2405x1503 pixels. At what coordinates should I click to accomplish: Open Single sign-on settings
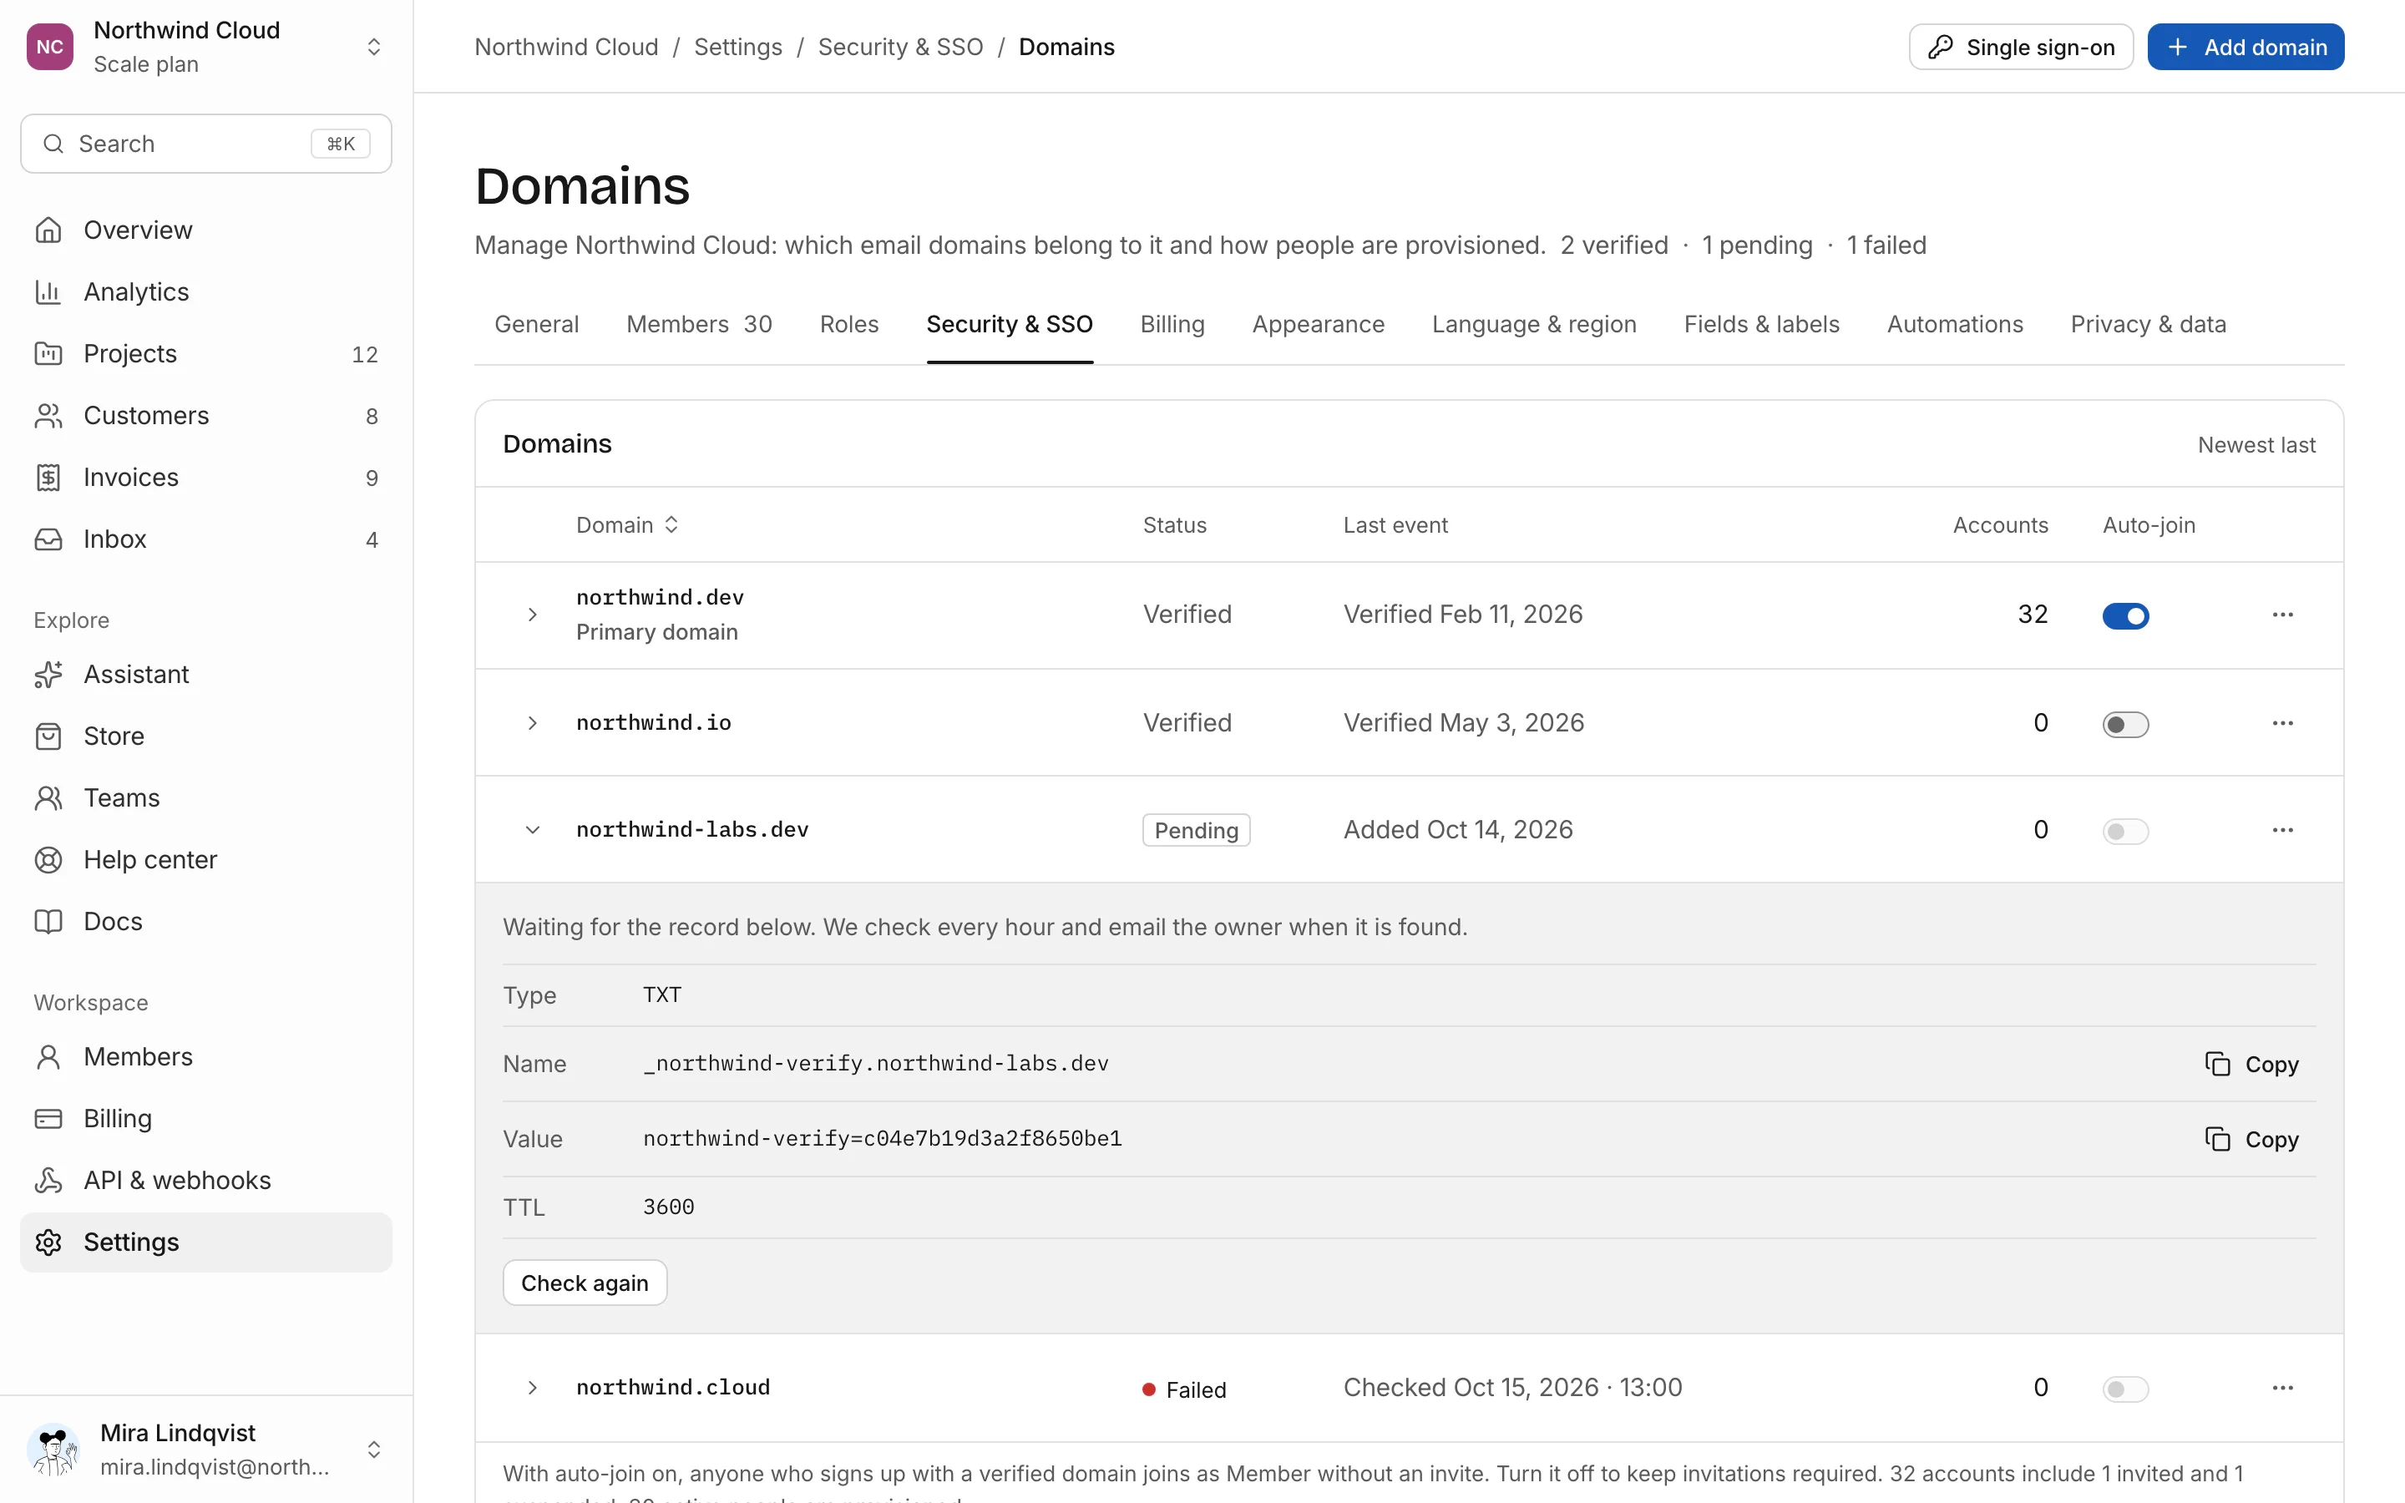pyautogui.click(x=2020, y=47)
